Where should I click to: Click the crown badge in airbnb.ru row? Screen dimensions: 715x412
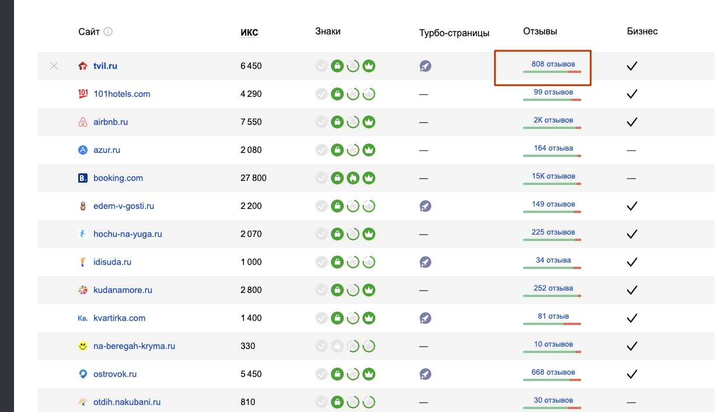(368, 122)
